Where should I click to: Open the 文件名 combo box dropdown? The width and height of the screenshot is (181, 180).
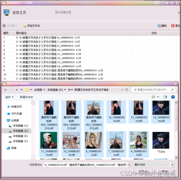(129, 165)
